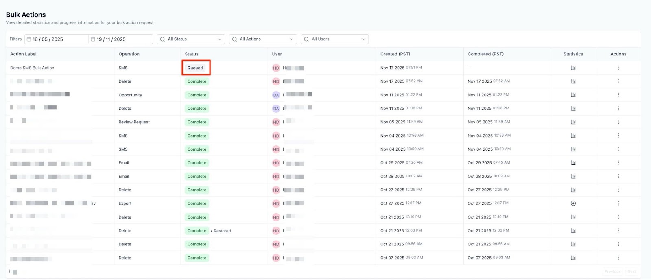
Task: Click the Next pagination button
Action: [631, 271]
